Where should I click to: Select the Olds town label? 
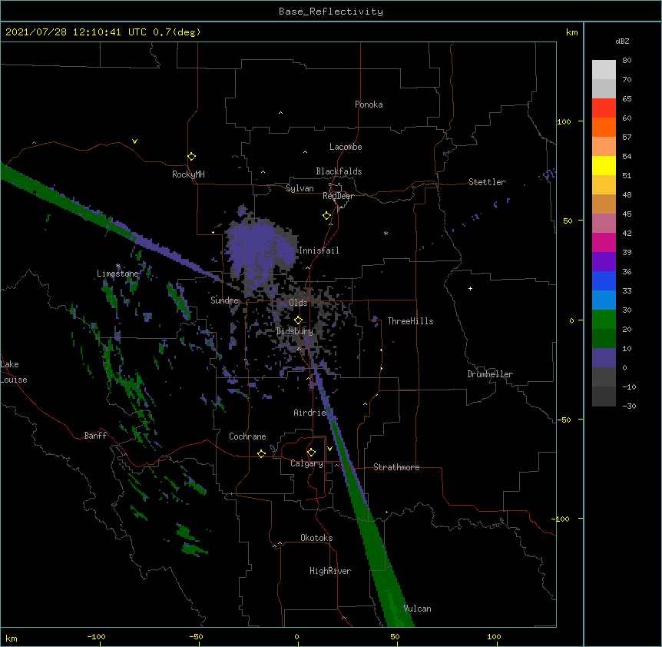[x=298, y=303]
